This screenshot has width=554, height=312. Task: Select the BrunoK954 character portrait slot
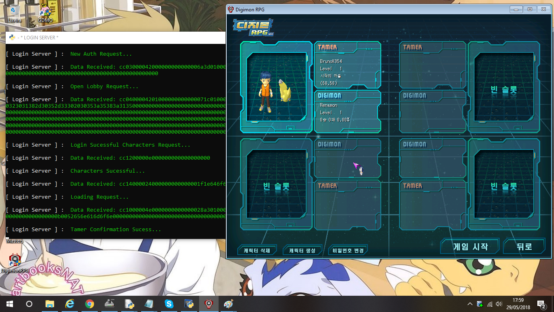click(x=277, y=87)
